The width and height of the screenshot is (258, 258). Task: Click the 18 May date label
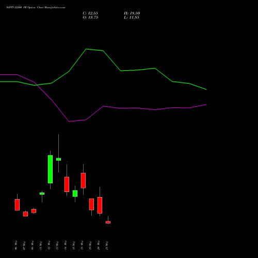(x=82, y=245)
